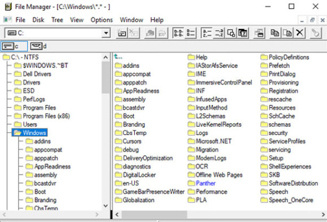Select DeliveryOptimization folder icon in list
This screenshot has height=222, width=327.
pos(118,158)
